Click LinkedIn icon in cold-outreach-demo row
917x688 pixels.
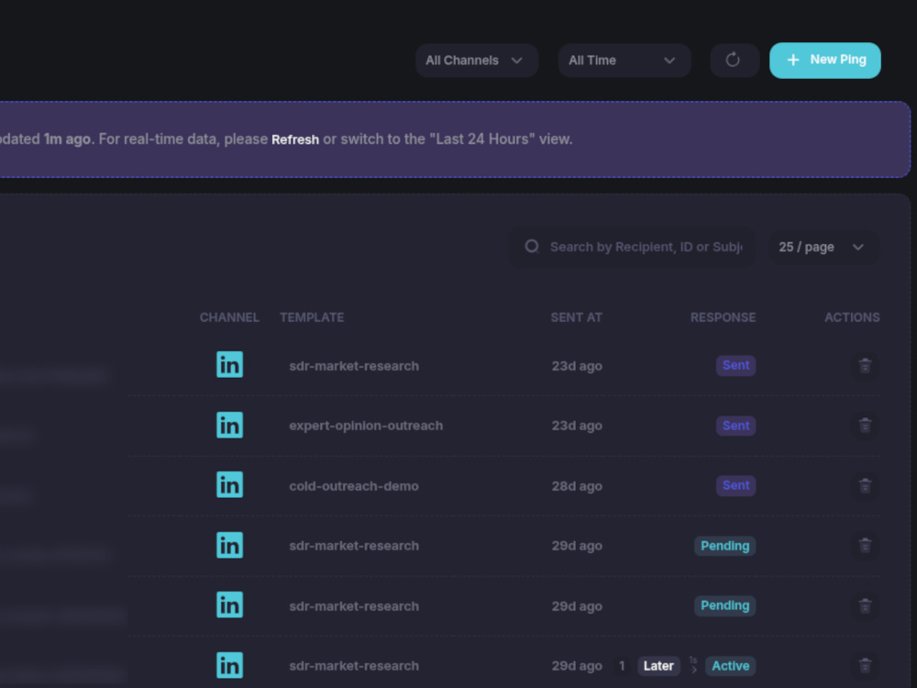click(230, 485)
